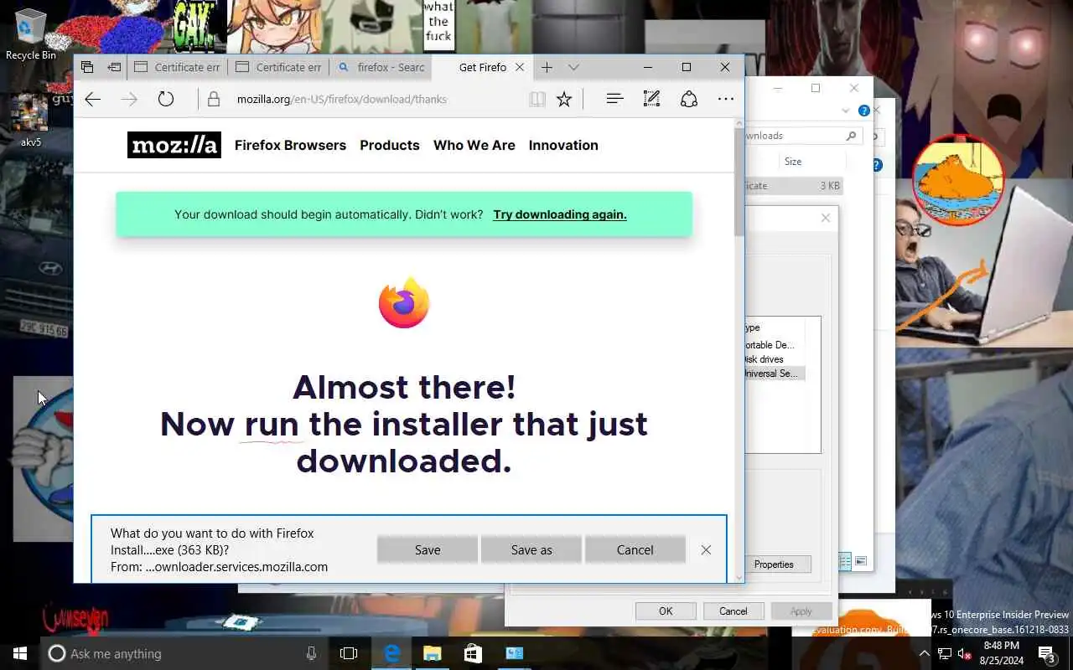Open the Windows Start menu

pos(20,653)
